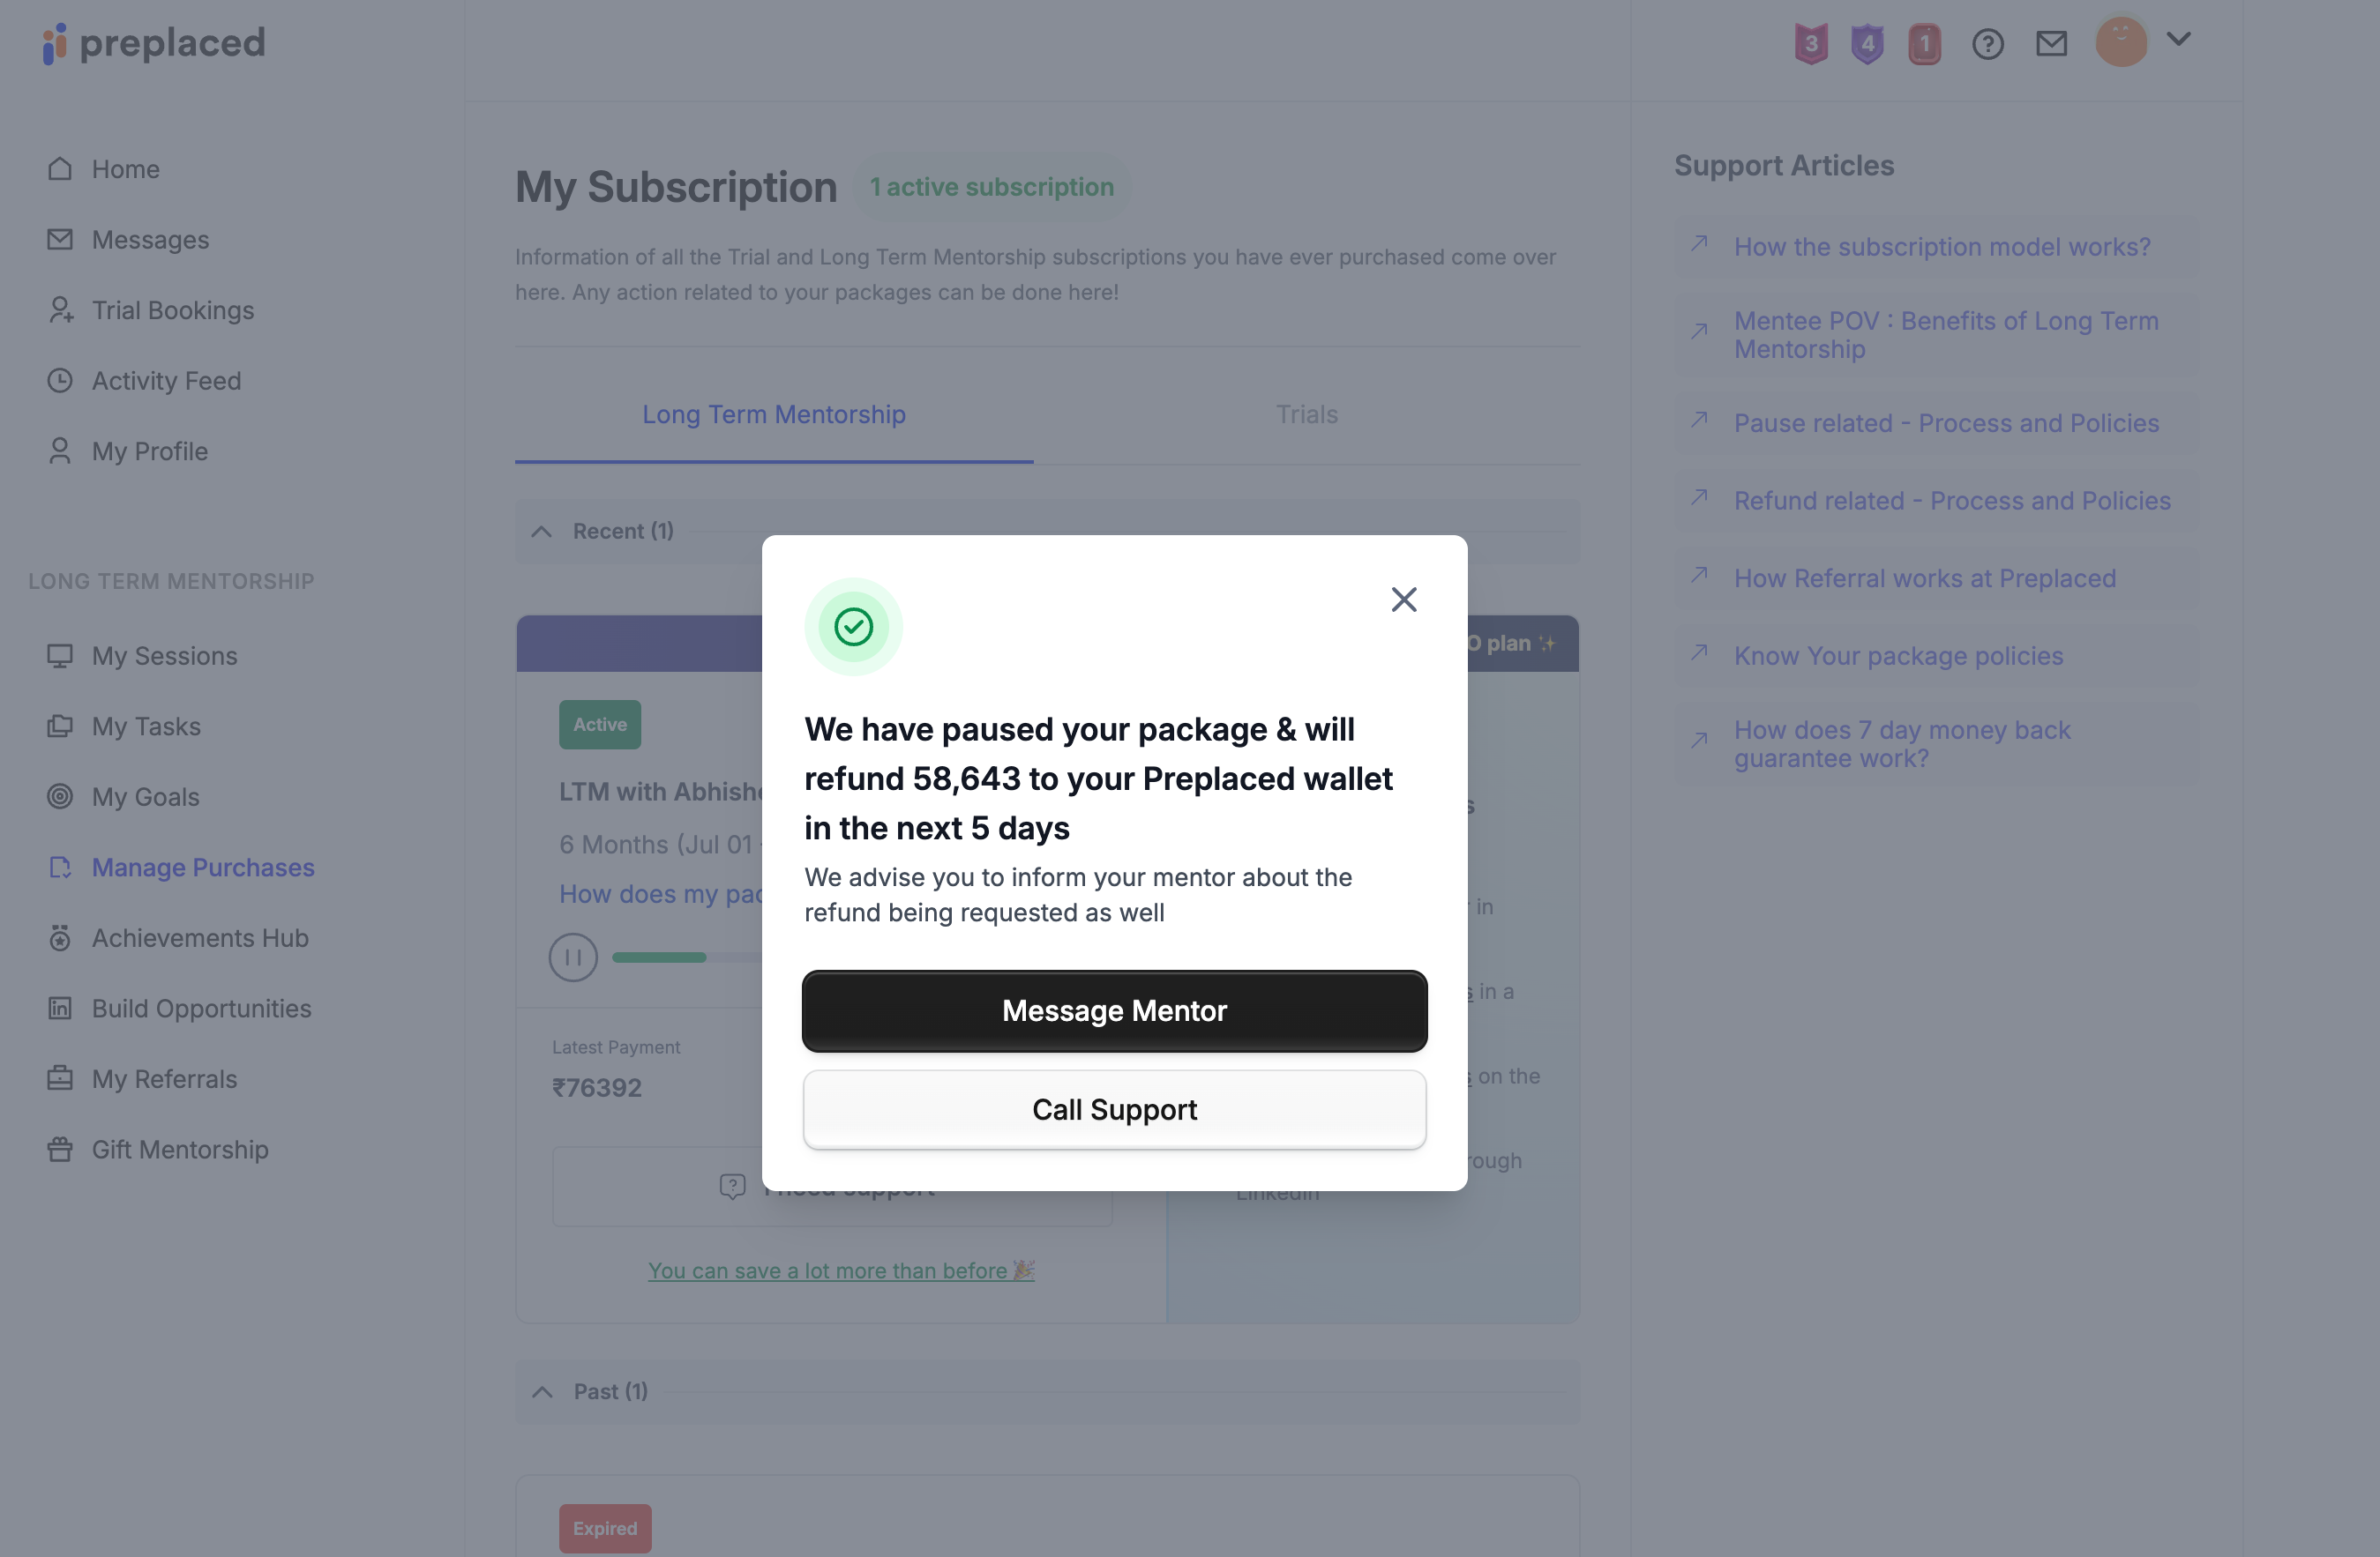Open the help question mark icon
The height and width of the screenshot is (1557, 2380).
1987,44
